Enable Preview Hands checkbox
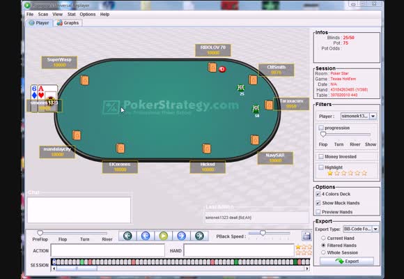This screenshot has width=404, height=279. (318, 212)
